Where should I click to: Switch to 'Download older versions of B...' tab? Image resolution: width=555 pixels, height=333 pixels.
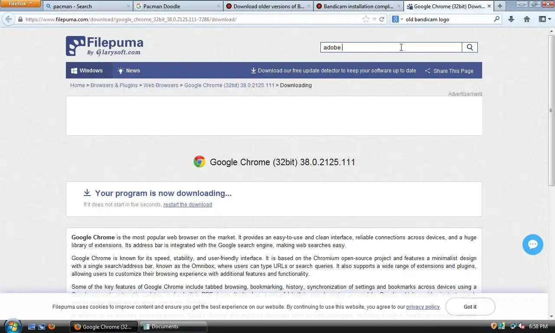(x=268, y=6)
